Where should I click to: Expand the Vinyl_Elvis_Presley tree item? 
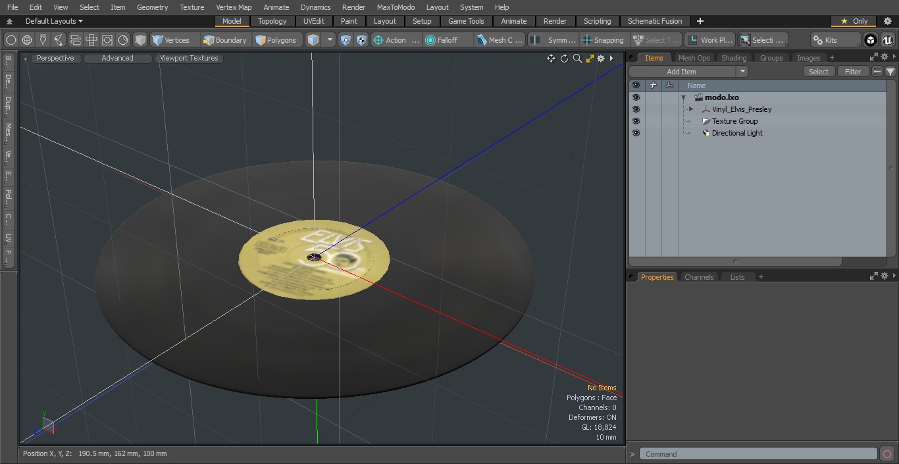click(691, 109)
